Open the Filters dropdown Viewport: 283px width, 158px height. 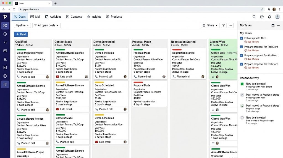[x=210, y=25]
